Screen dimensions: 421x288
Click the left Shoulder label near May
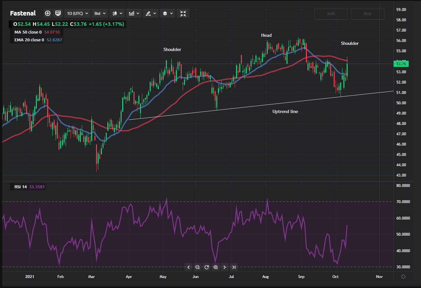(x=172, y=49)
